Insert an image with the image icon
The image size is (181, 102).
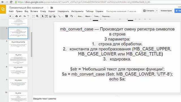[x=50, y=16]
